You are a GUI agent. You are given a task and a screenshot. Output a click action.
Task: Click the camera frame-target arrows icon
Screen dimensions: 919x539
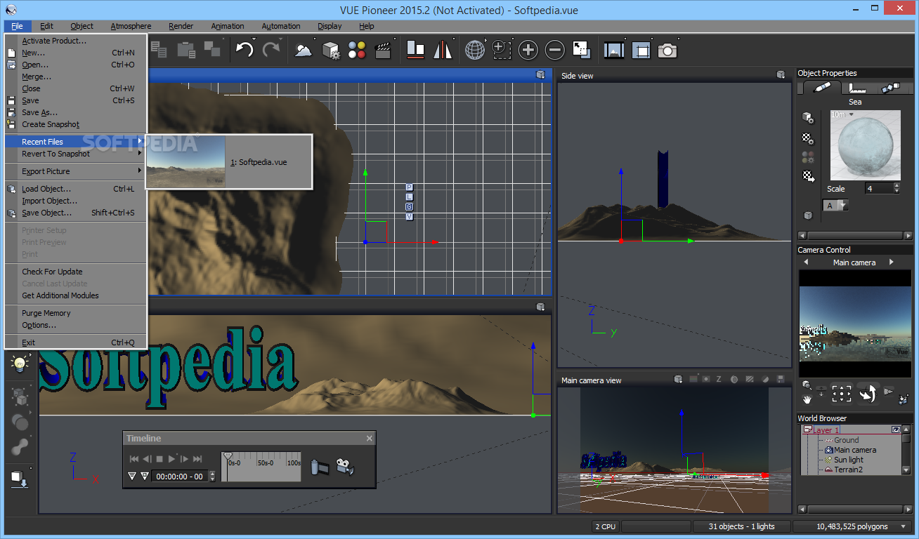coord(841,394)
